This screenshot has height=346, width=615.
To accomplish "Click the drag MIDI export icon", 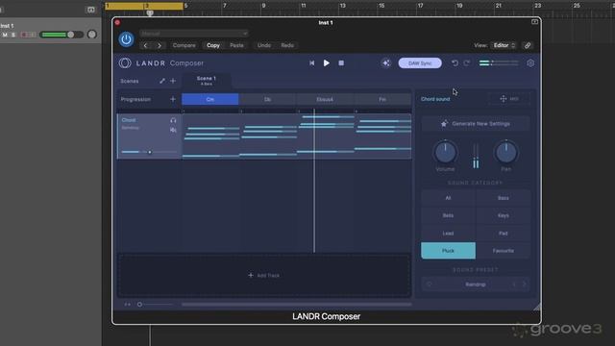I will 508,99.
